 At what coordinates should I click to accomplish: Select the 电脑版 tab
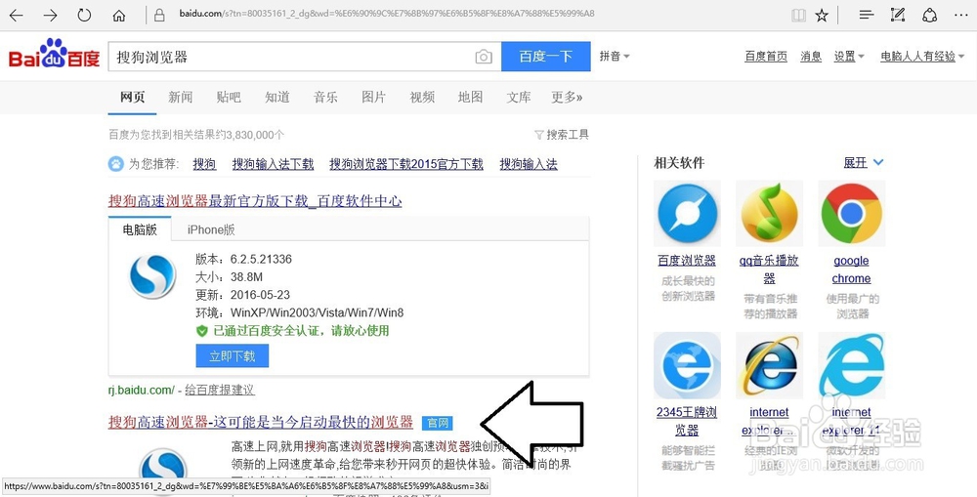[x=140, y=229]
